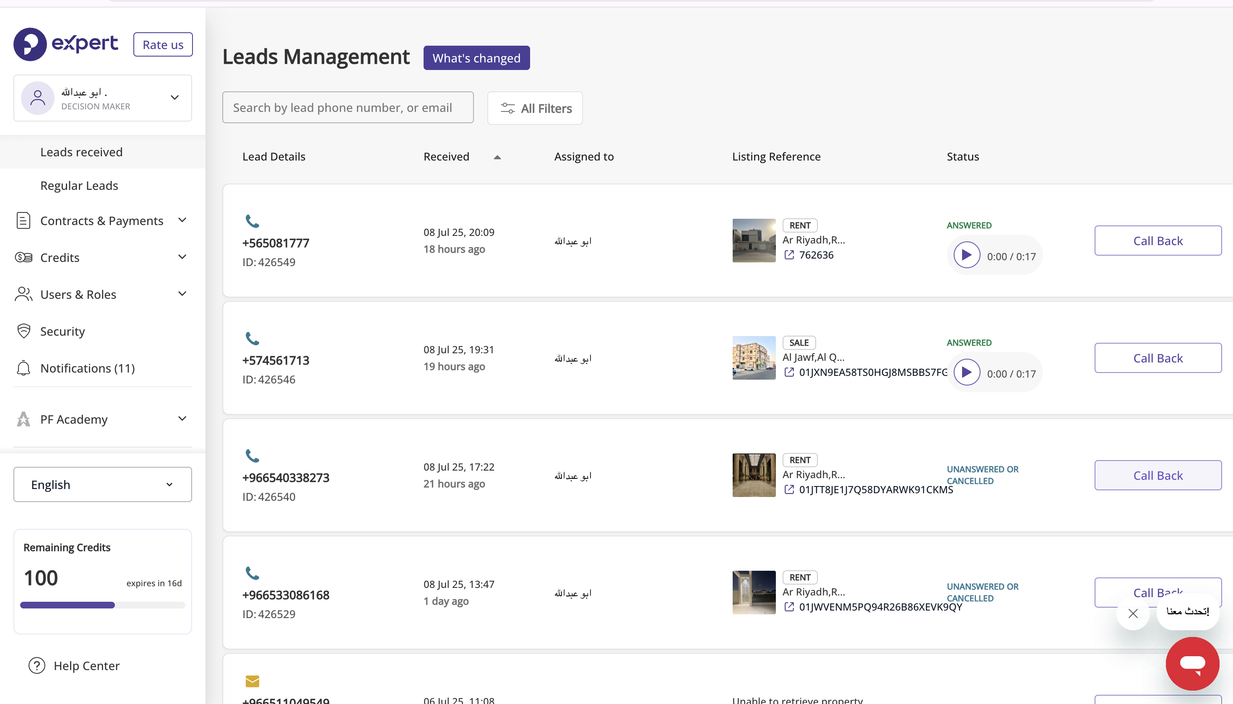Play call recording for lead 426549
Image resolution: width=1233 pixels, height=704 pixels.
pyautogui.click(x=966, y=255)
